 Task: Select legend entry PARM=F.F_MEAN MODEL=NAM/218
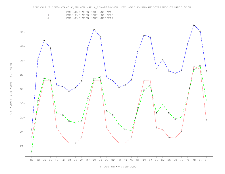(90, 15)
